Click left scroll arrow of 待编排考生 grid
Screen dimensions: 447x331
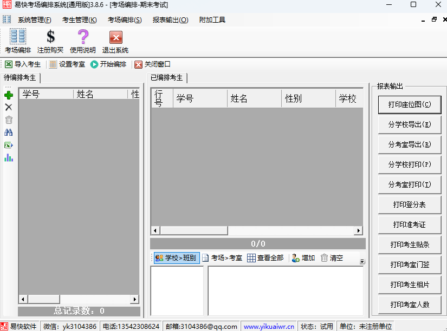[x=23, y=299]
